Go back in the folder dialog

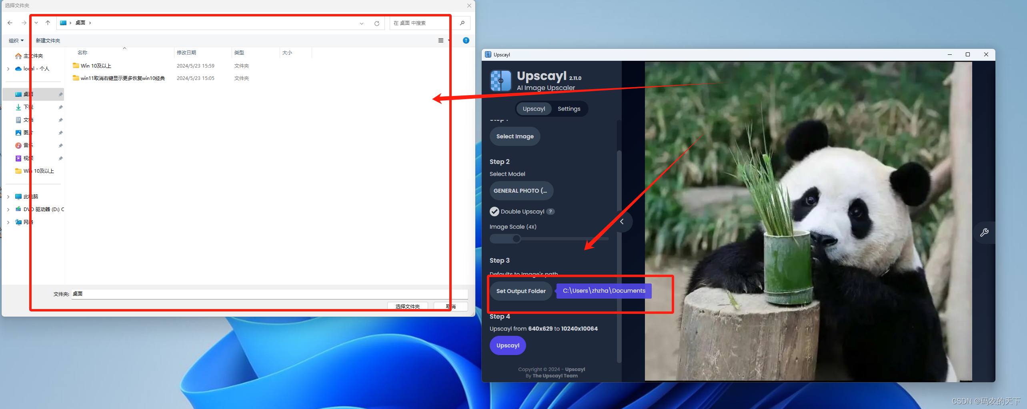(10, 23)
